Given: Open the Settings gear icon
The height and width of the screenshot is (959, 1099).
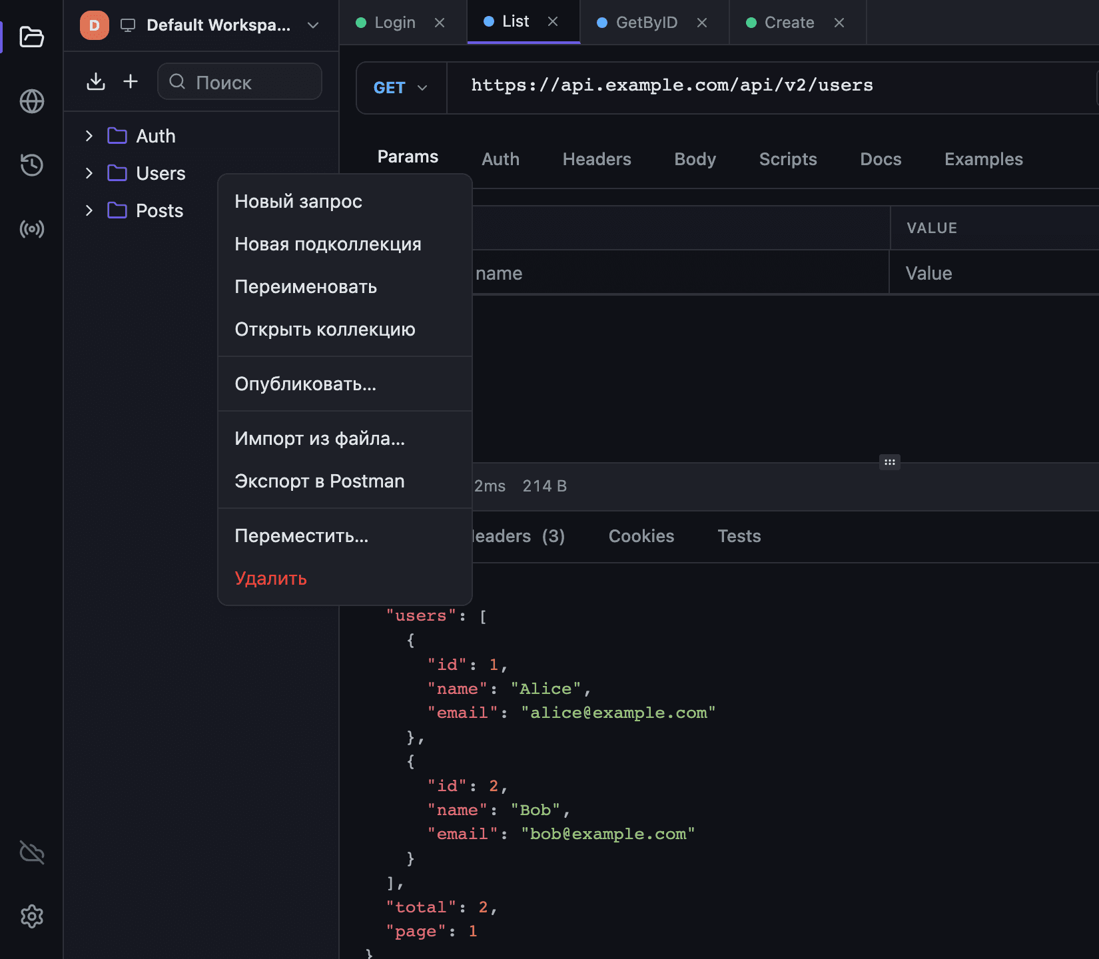Looking at the screenshot, I should pos(31,916).
